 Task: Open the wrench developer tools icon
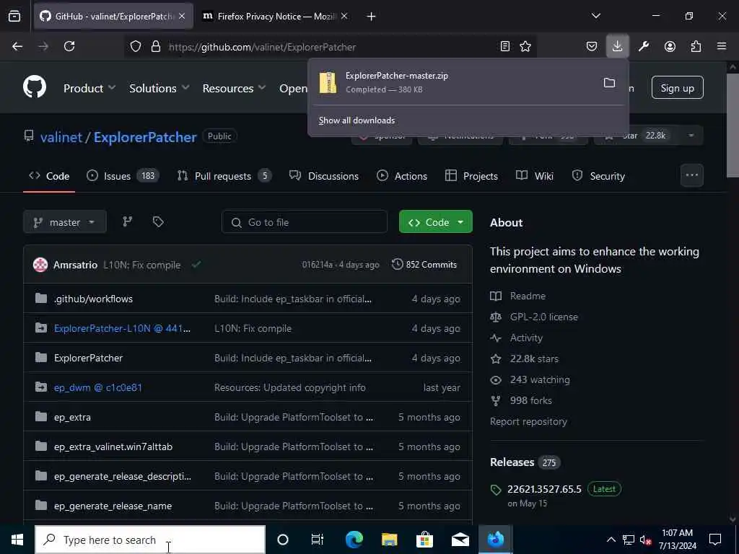coord(644,46)
